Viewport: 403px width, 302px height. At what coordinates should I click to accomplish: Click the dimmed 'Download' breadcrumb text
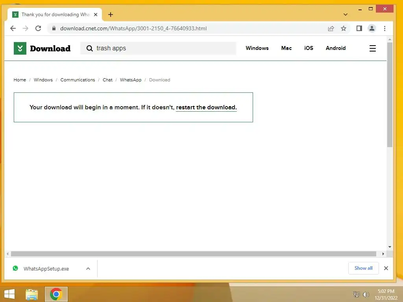[160, 80]
